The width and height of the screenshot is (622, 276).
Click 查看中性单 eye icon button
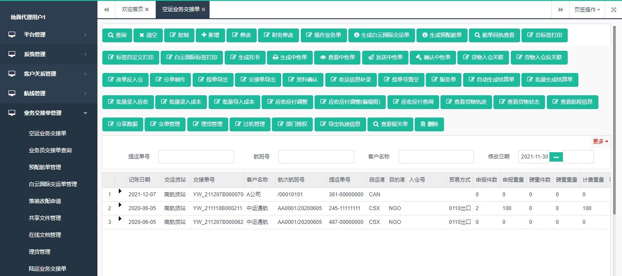tap(337, 57)
